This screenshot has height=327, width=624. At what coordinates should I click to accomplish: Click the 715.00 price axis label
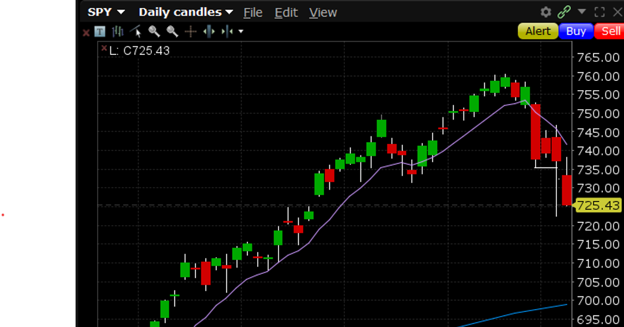[598, 244]
